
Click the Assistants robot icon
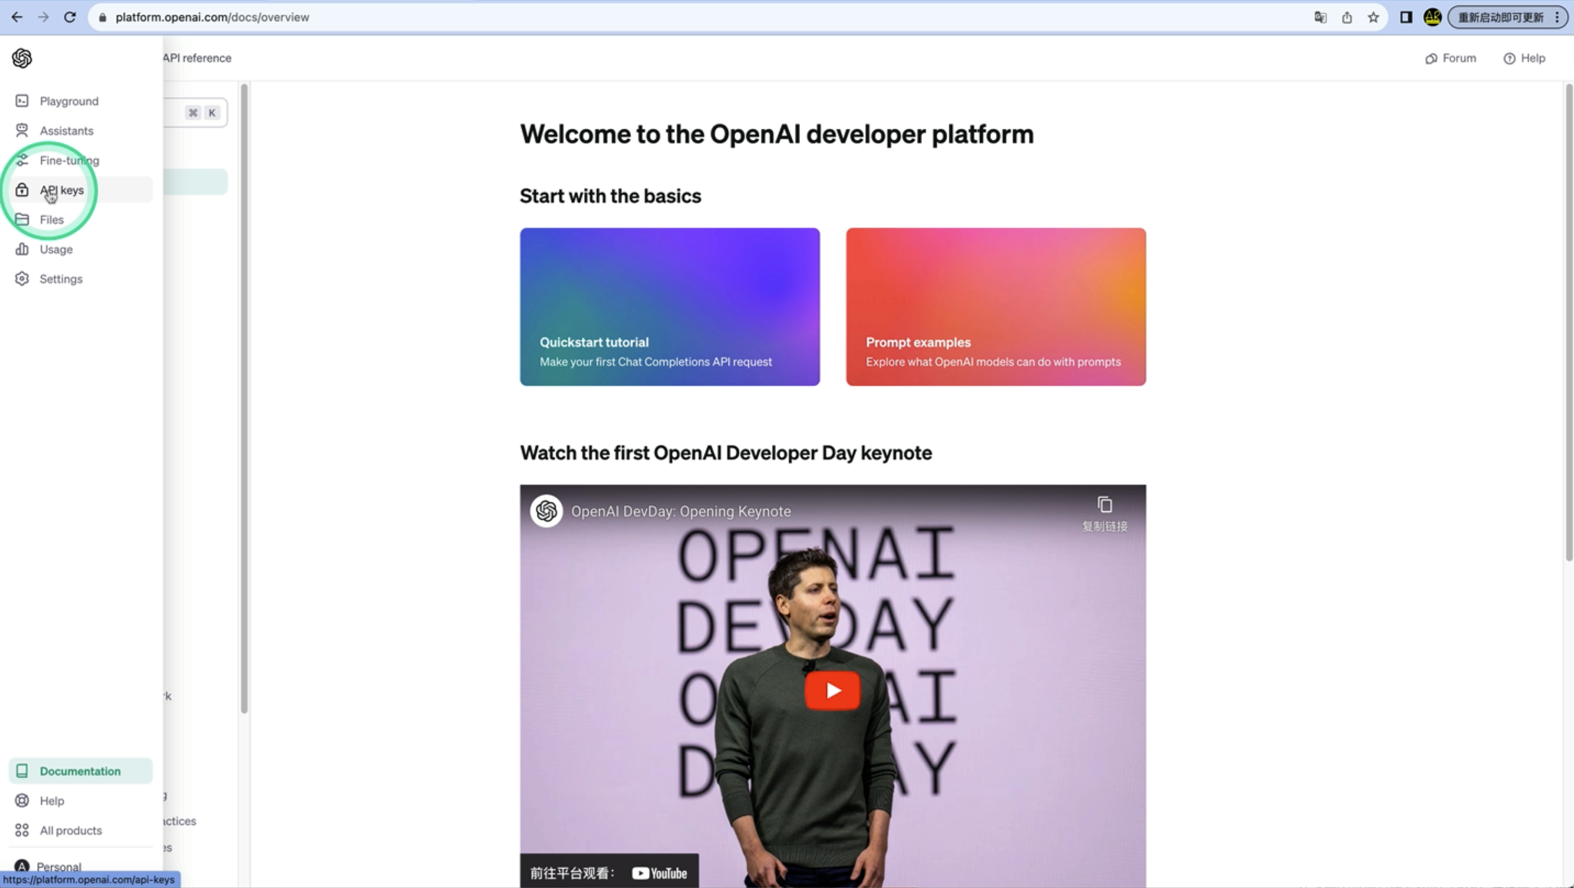coord(22,130)
